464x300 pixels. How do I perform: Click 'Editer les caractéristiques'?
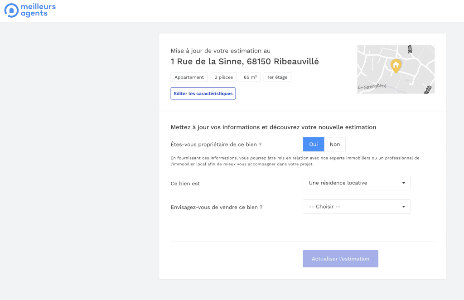coord(203,93)
